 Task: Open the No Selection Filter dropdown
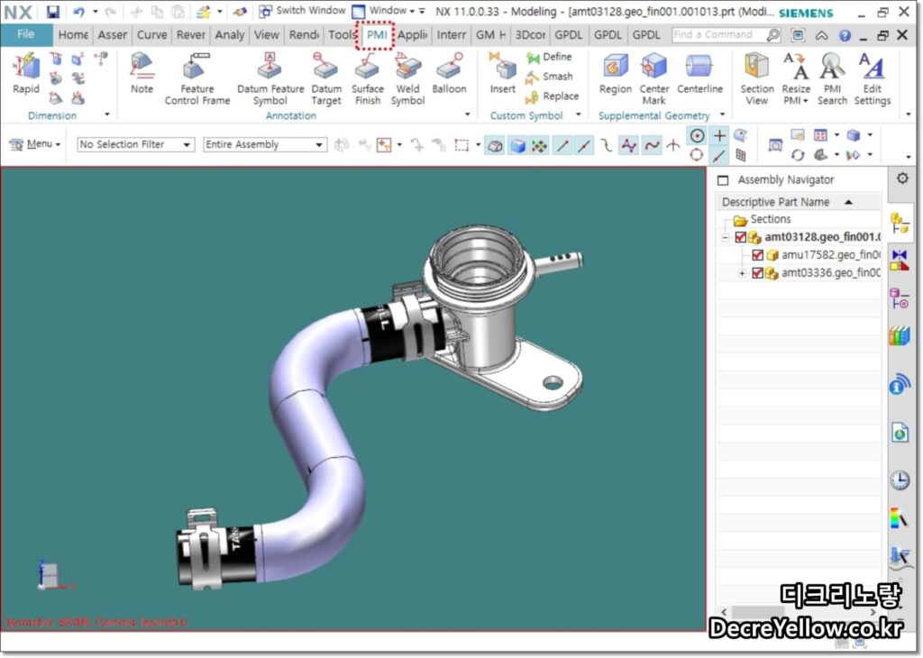click(x=136, y=144)
